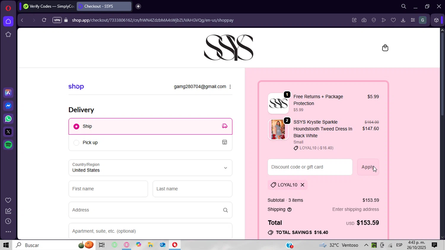Open WhatsApp in the sidebar
The image size is (445, 250).
coord(8,119)
